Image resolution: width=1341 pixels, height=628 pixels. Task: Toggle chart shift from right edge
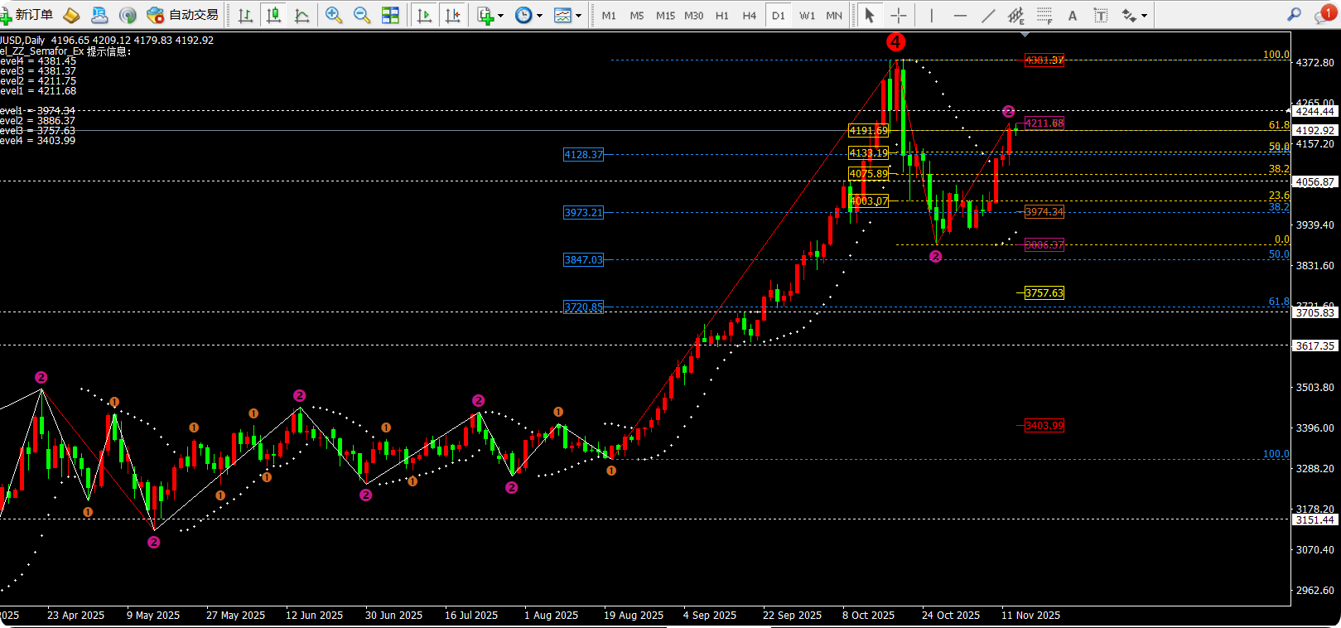[x=452, y=15]
